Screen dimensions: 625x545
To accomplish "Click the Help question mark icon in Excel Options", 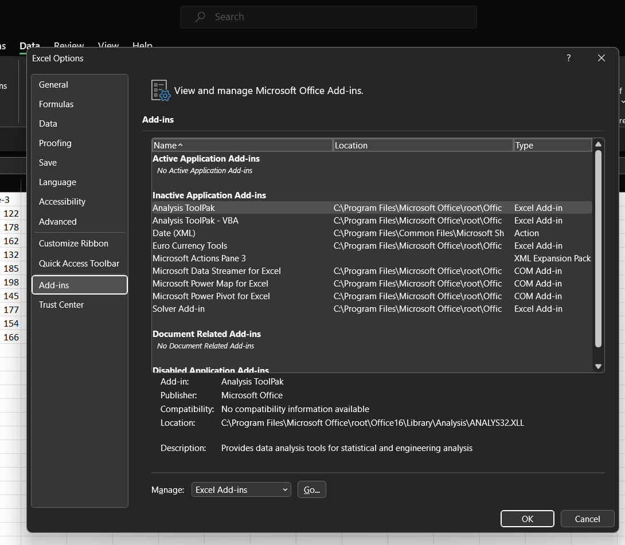I will point(568,58).
